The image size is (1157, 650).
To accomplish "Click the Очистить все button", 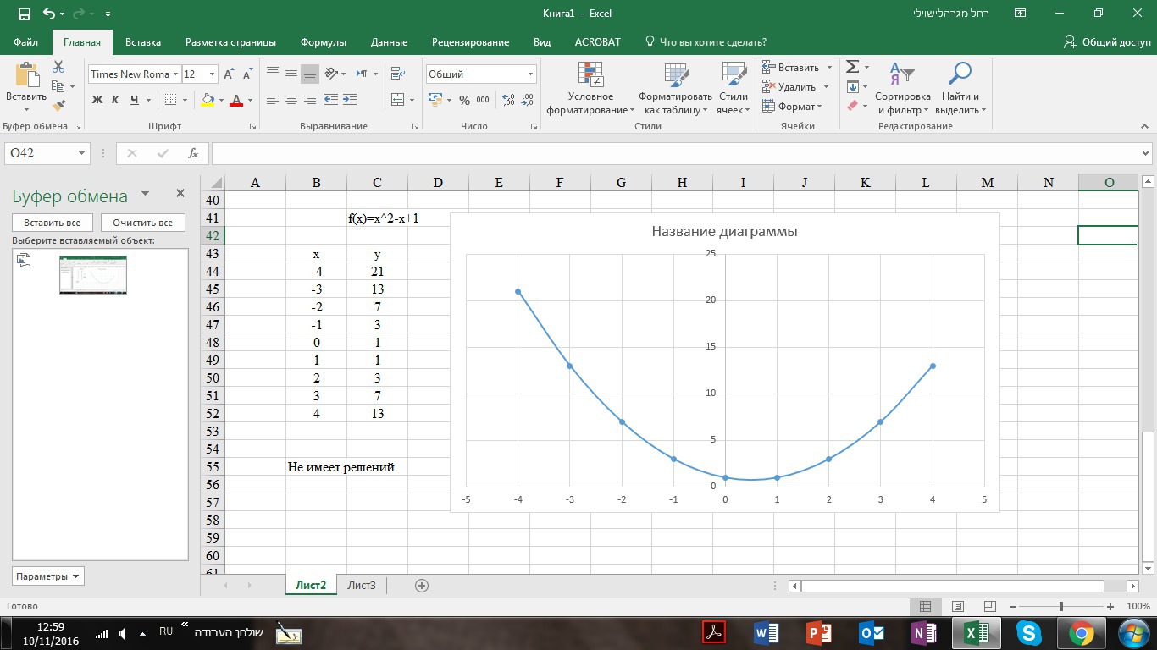I will coord(142,223).
